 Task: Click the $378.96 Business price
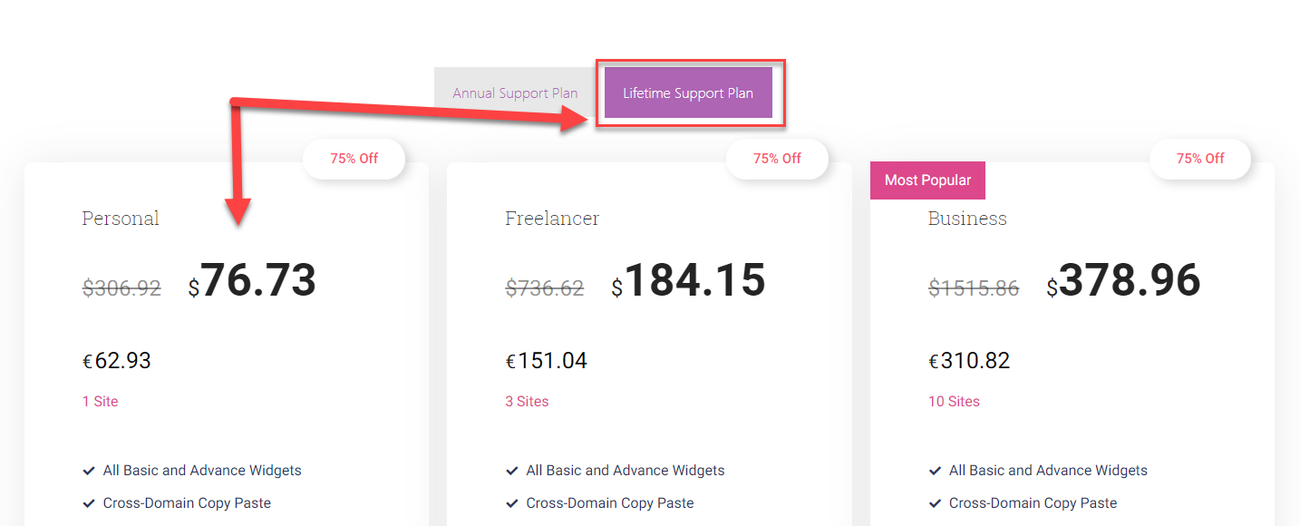[1124, 281]
